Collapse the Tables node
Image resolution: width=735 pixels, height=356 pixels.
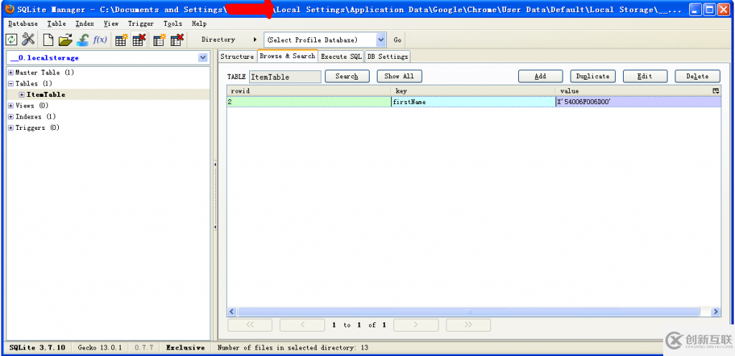pos(11,83)
